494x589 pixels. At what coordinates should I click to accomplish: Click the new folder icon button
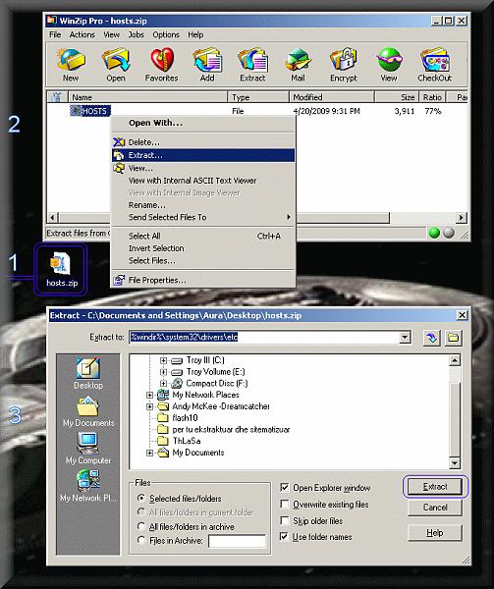tap(454, 338)
